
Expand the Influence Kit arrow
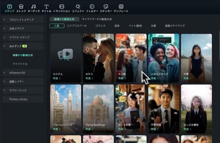4,73
